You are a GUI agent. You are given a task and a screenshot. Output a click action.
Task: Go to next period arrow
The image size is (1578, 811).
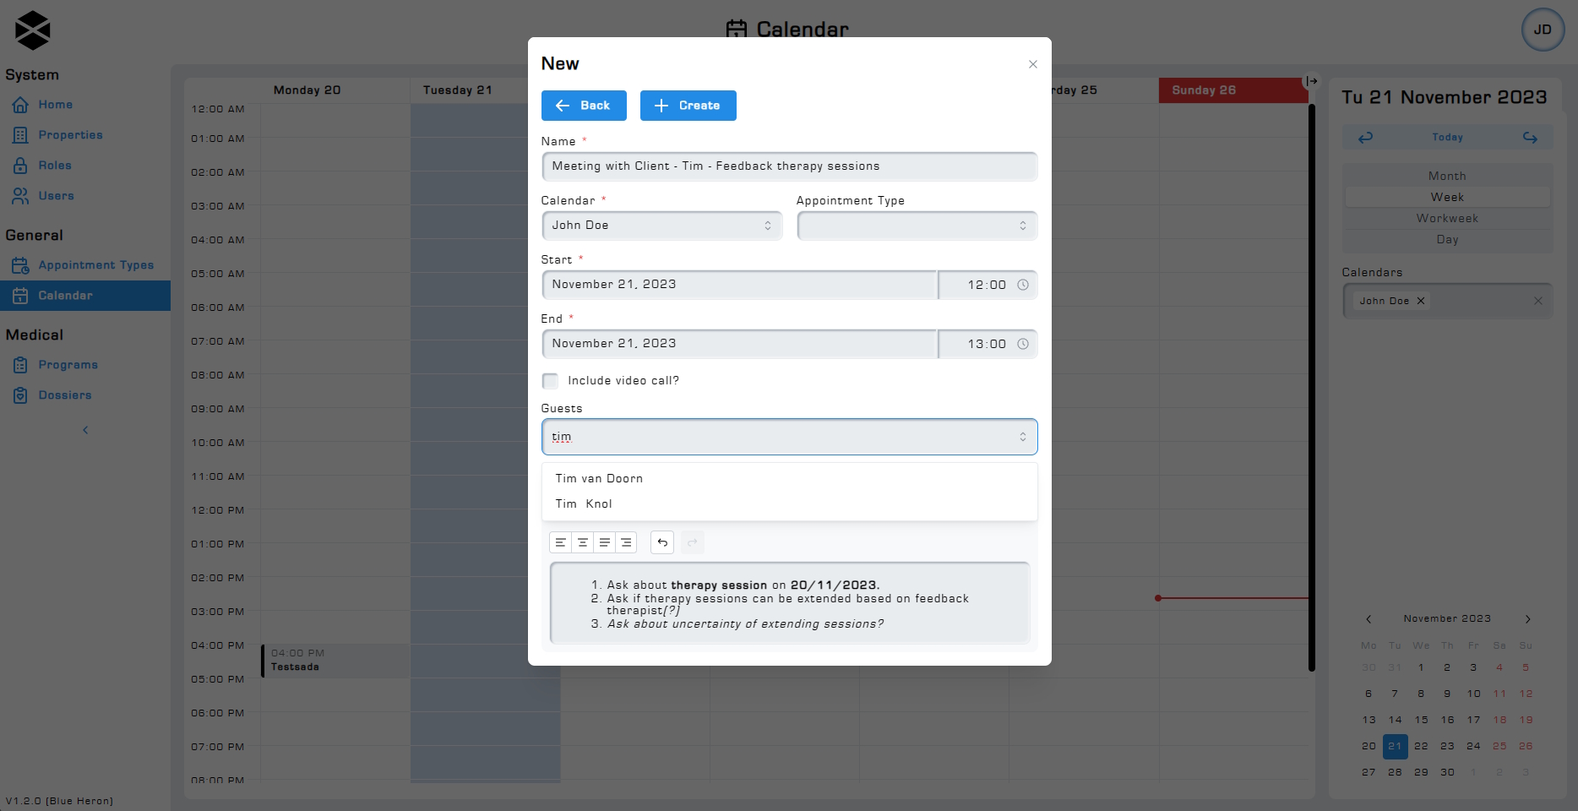pyautogui.click(x=1530, y=138)
